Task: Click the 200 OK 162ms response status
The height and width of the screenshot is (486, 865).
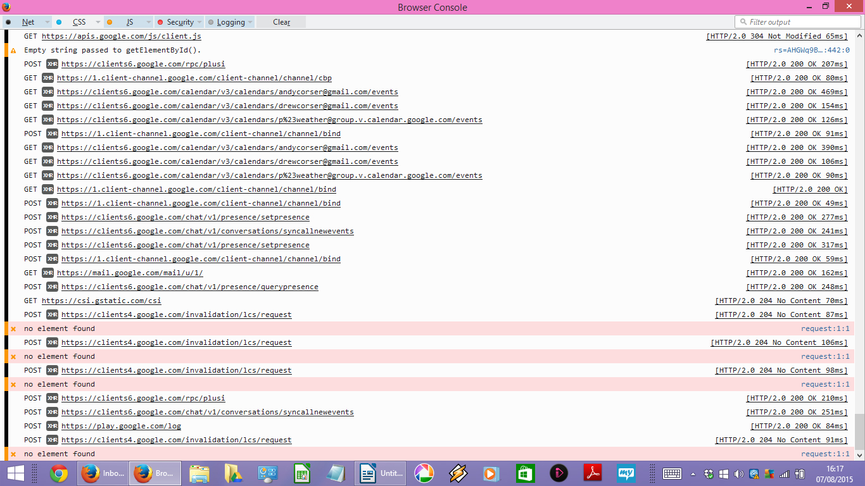Action: point(797,273)
